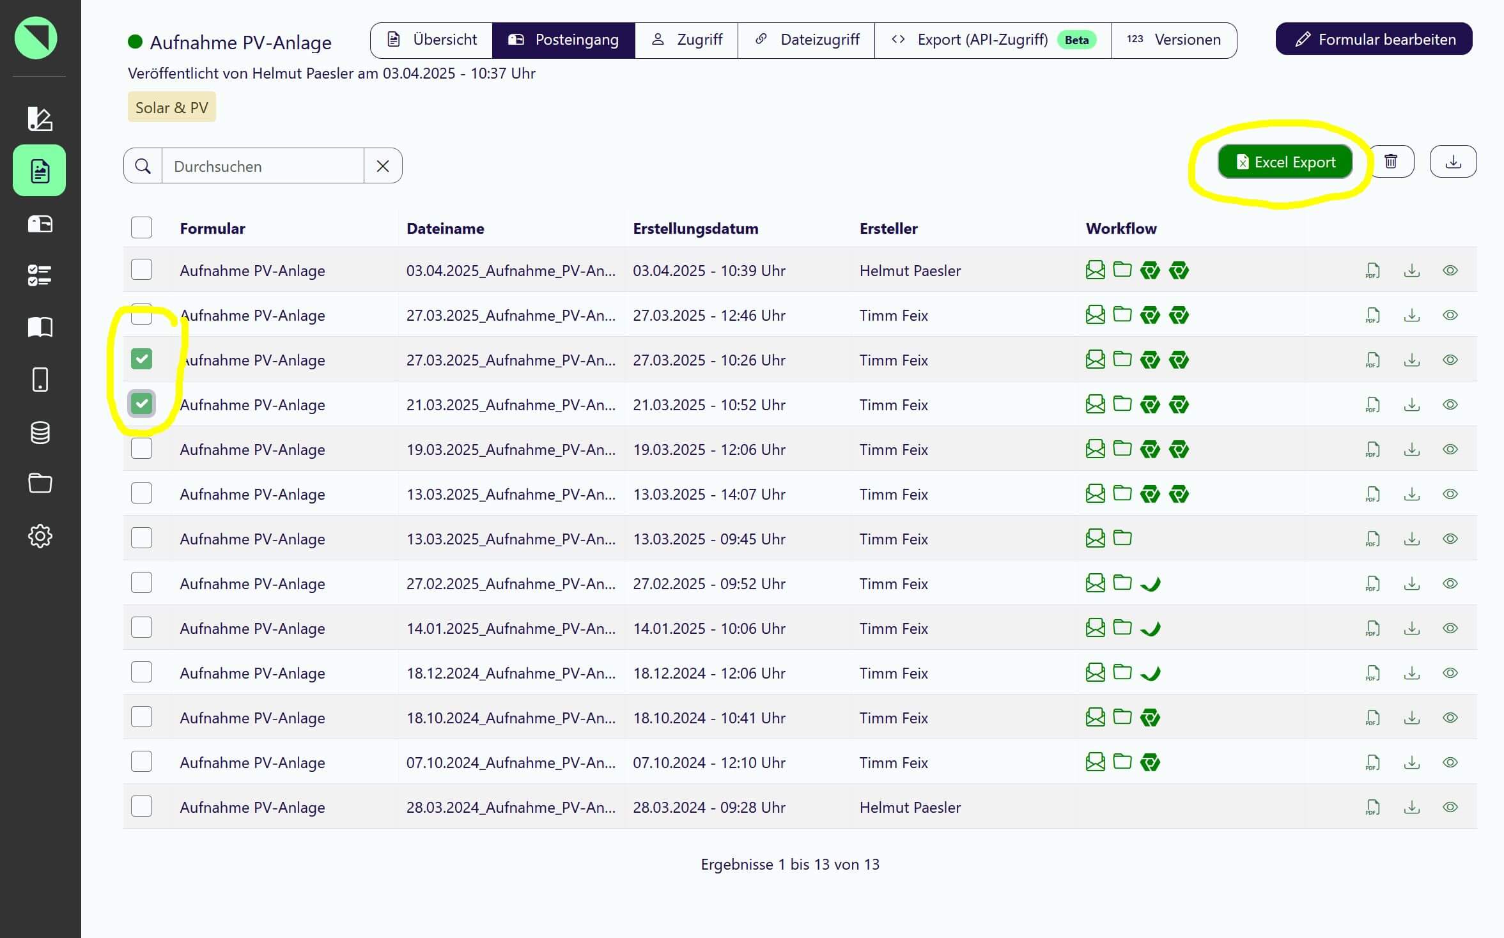Image resolution: width=1504 pixels, height=938 pixels.
Task: View the 27.02.2025 entry via eye icon
Action: (1450, 584)
